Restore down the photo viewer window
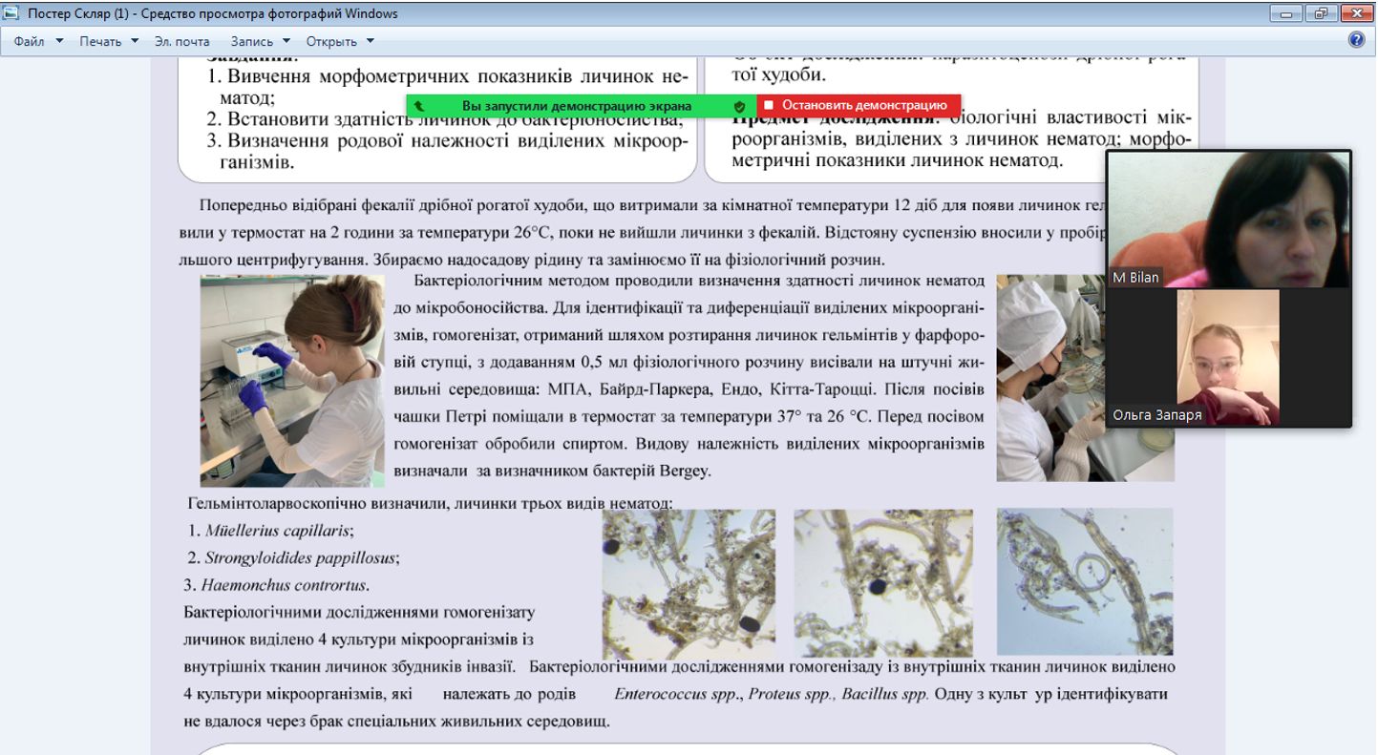 coord(1322,13)
